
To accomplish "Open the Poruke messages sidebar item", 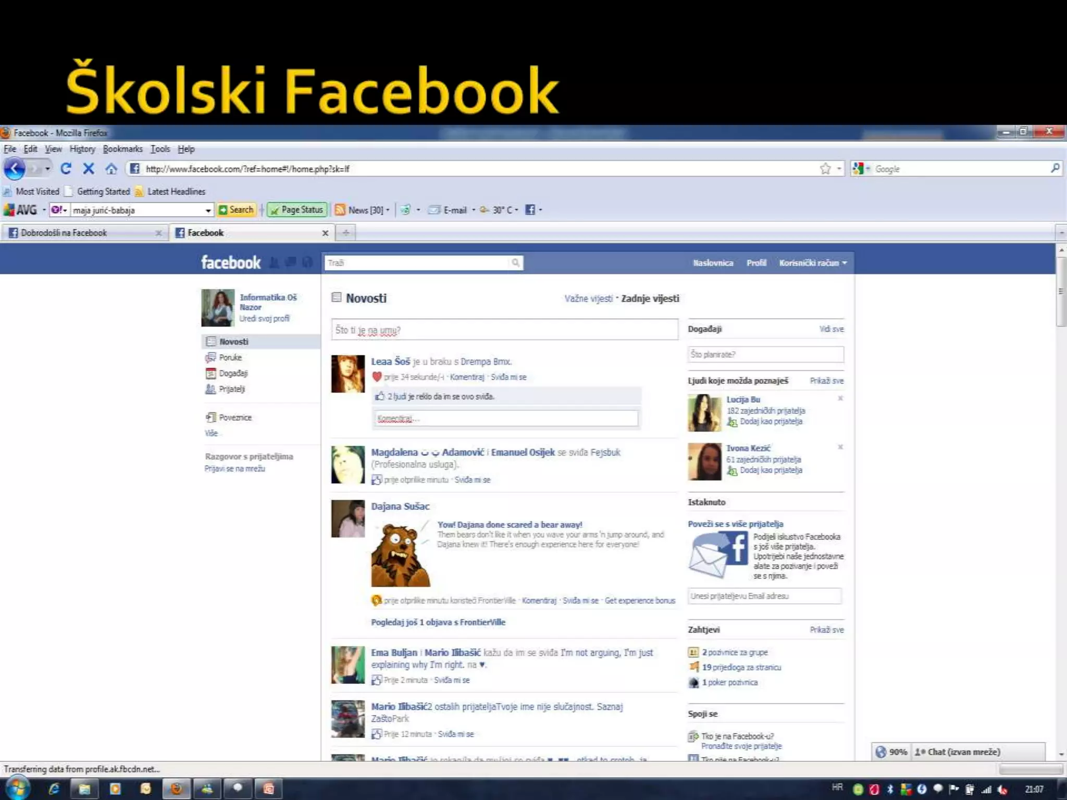I will pyautogui.click(x=230, y=357).
